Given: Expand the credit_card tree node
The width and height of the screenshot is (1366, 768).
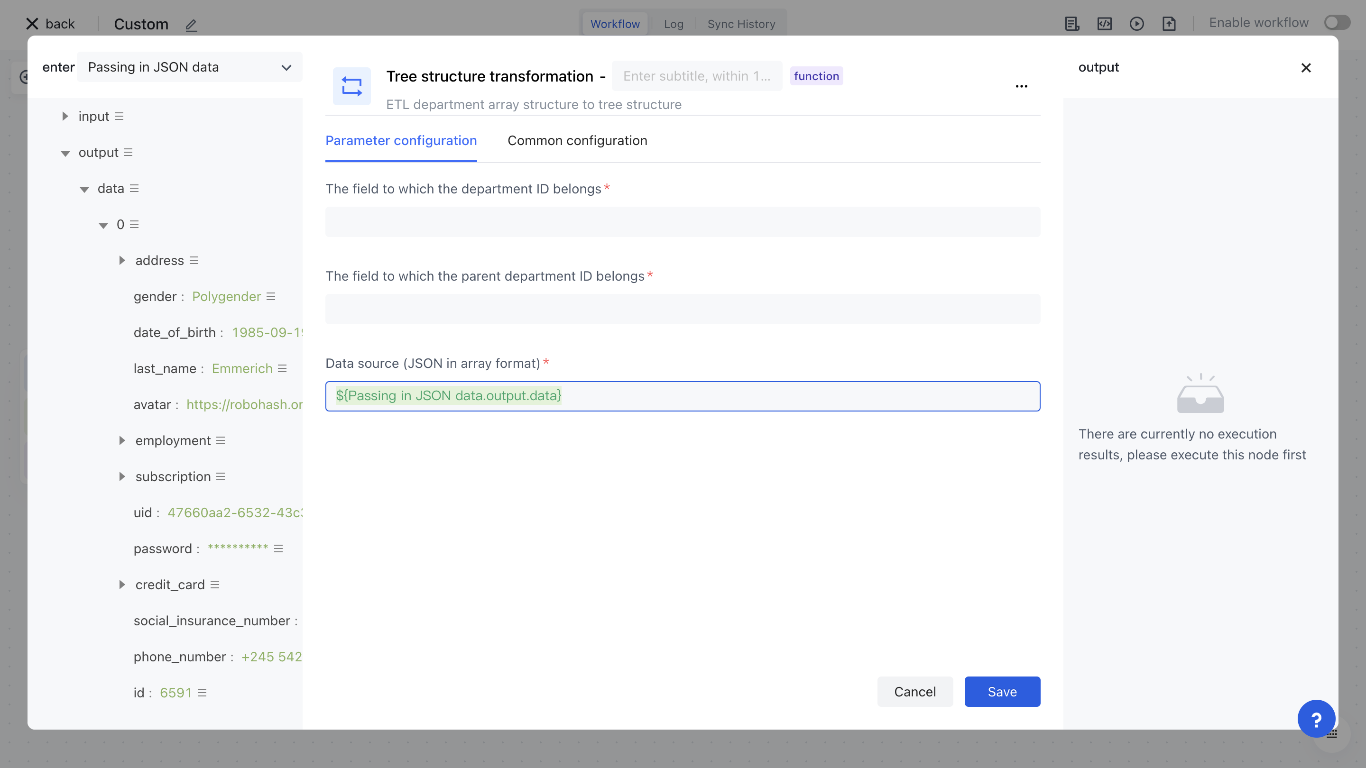Looking at the screenshot, I should pos(122,585).
